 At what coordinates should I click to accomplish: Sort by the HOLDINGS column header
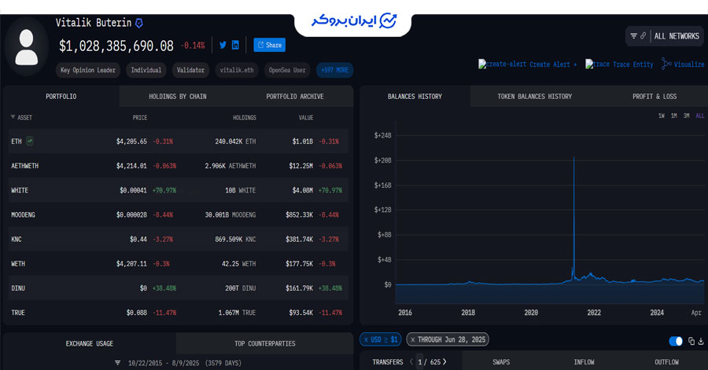(x=245, y=118)
